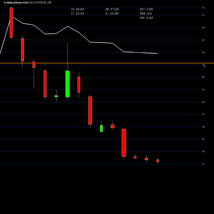Click the 50 price axis label
This screenshot has height=214, width=214.
[203, 77]
